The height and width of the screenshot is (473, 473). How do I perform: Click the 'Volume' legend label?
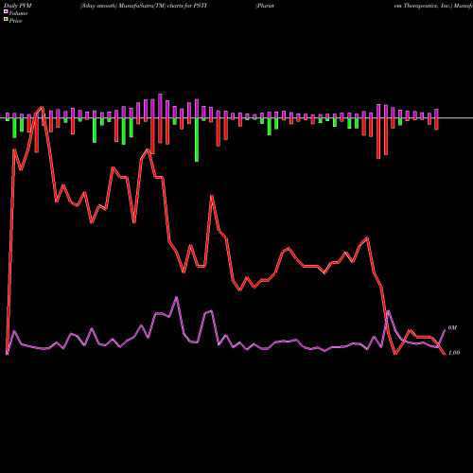[18, 13]
